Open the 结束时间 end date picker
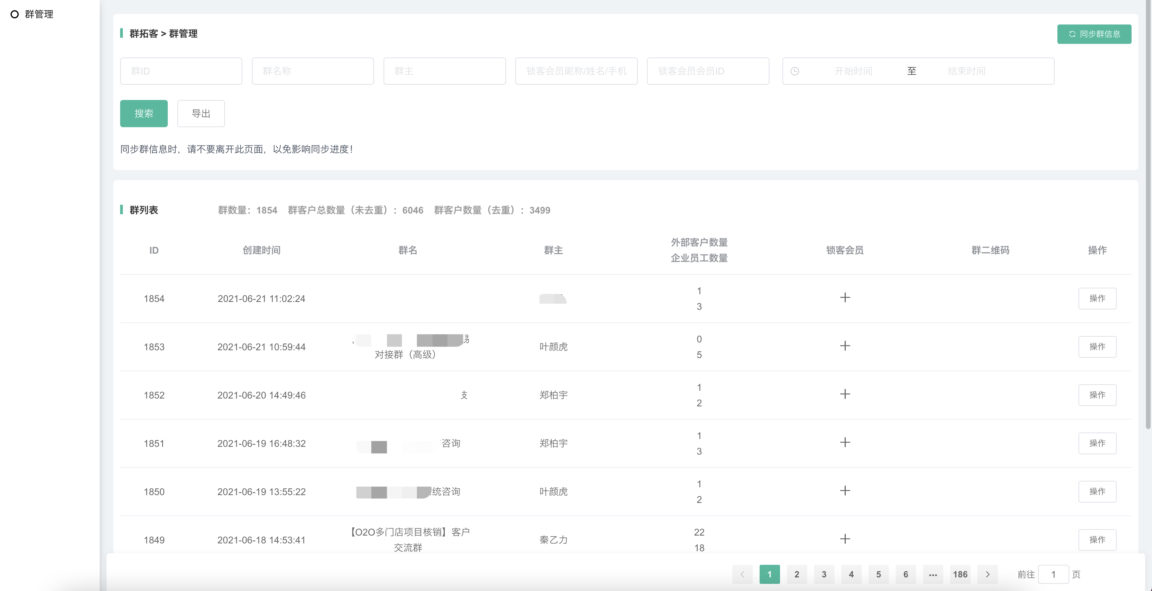Image resolution: width=1152 pixels, height=591 pixels. point(967,71)
